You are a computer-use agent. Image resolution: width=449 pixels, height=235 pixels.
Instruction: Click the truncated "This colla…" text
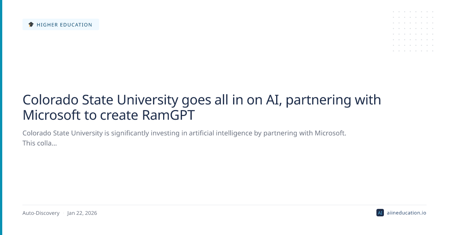click(40, 143)
